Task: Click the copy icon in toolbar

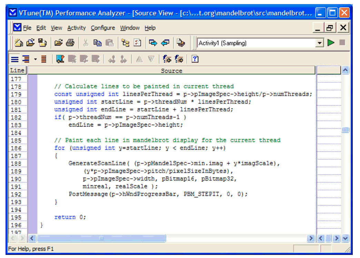Action: (x=98, y=43)
